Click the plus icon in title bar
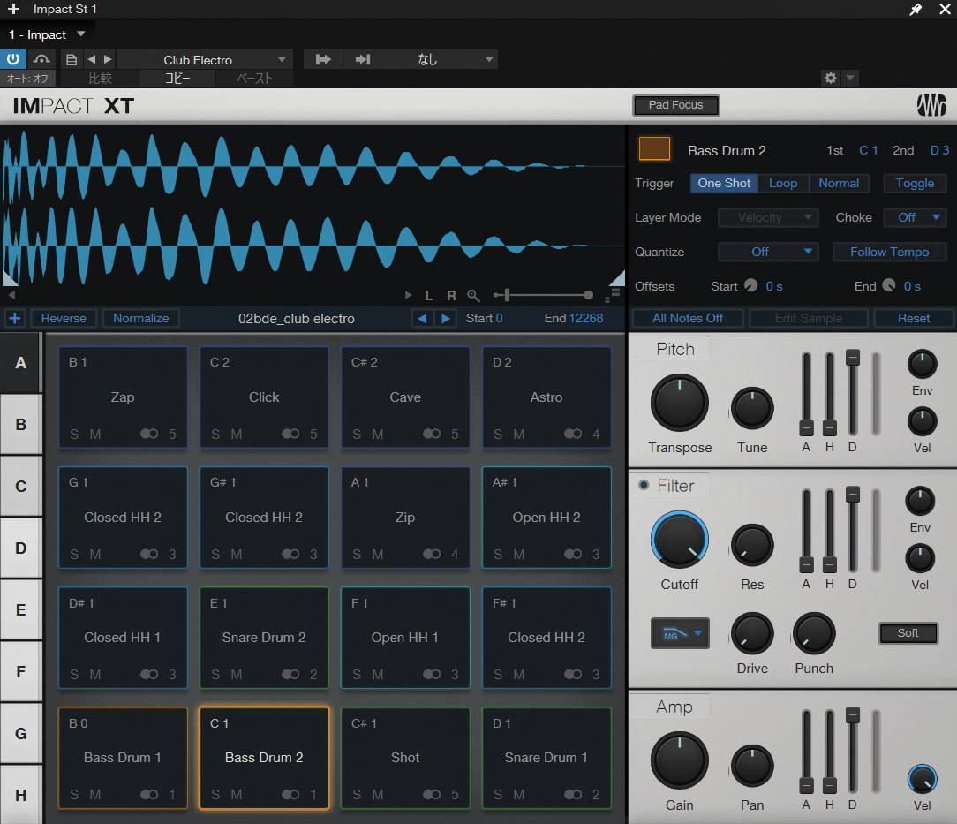Image resolution: width=957 pixels, height=824 pixels. [x=13, y=9]
